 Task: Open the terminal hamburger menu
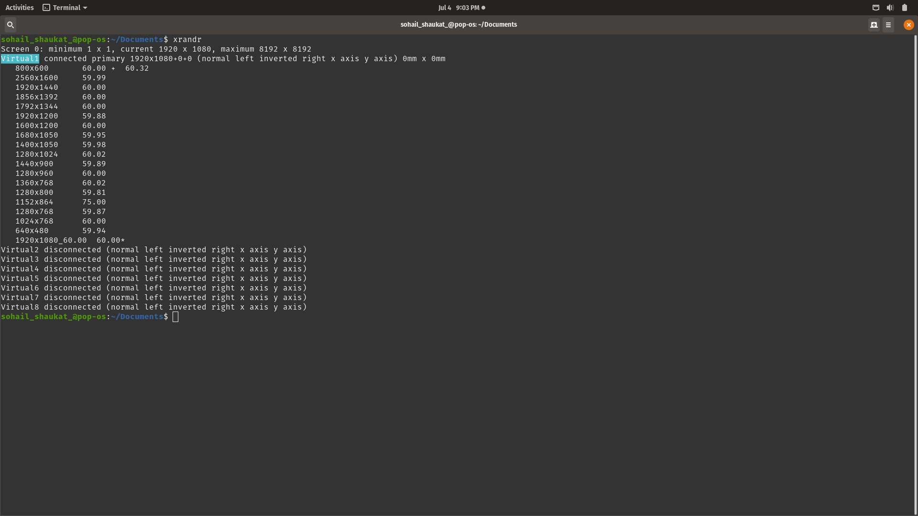tap(888, 25)
